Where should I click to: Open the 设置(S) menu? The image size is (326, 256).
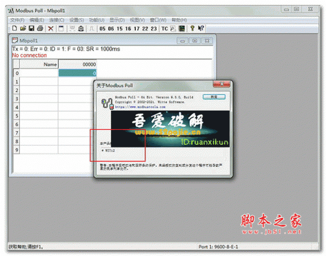(77, 20)
